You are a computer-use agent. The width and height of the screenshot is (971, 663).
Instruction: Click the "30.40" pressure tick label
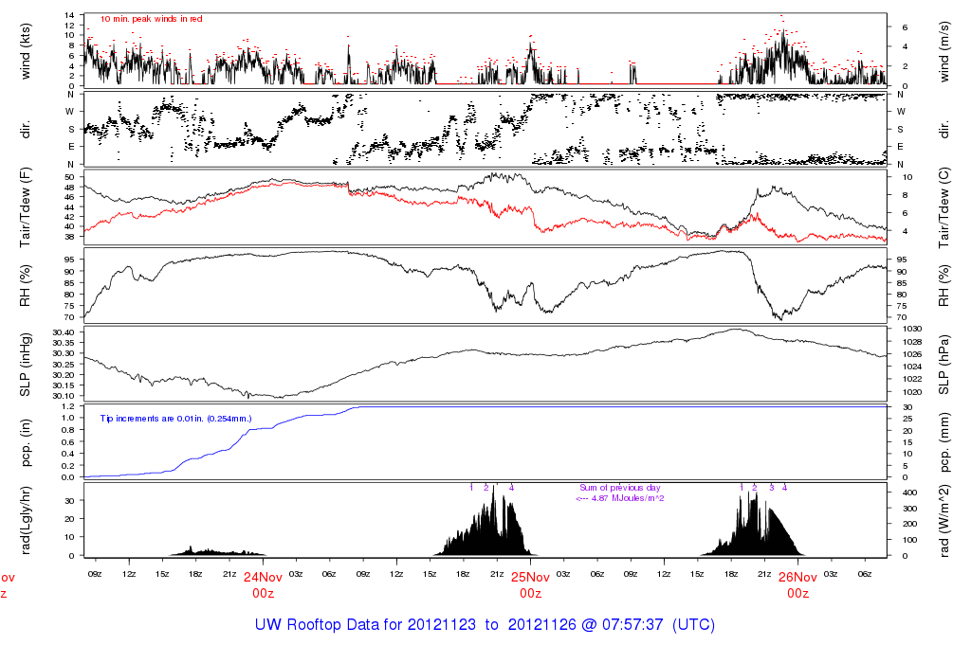click(64, 332)
